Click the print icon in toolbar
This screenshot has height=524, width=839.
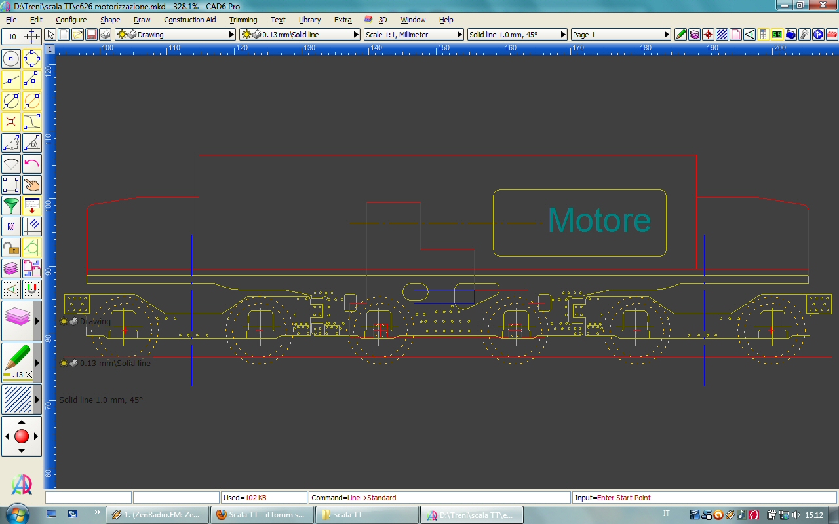[x=106, y=35]
